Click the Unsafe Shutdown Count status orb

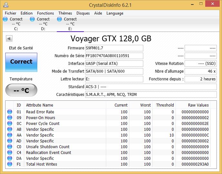tap(10, 147)
